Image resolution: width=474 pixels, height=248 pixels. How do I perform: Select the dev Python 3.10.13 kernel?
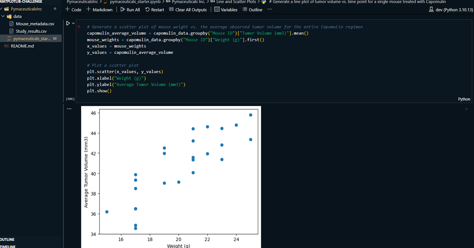pos(451,10)
